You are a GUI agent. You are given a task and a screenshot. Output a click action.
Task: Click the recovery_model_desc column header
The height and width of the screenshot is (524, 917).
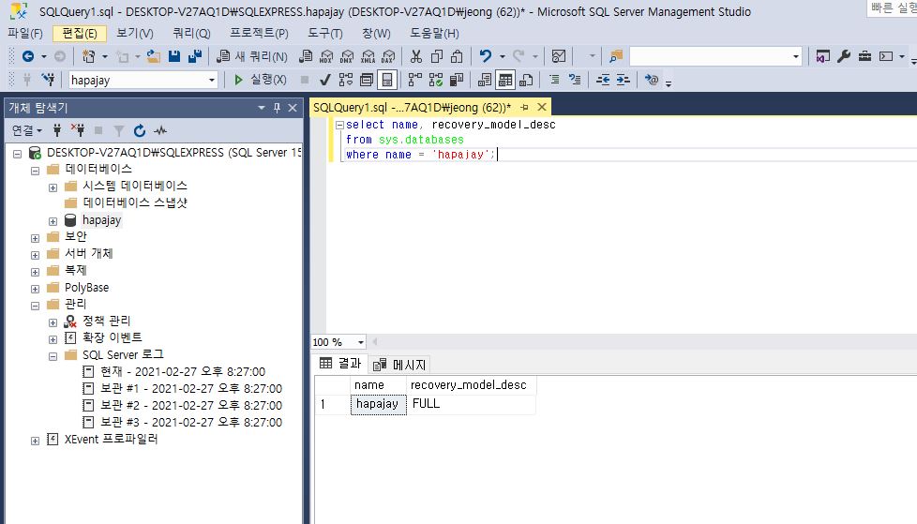click(472, 385)
